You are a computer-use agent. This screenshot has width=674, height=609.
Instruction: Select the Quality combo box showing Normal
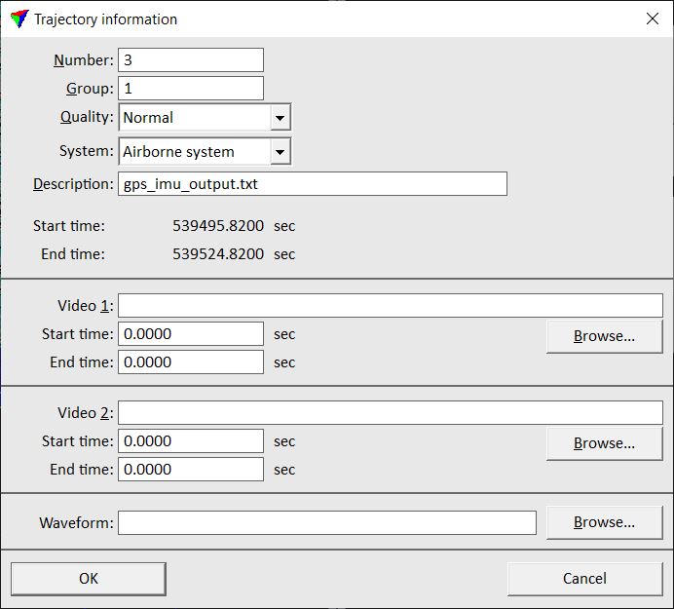coord(195,118)
